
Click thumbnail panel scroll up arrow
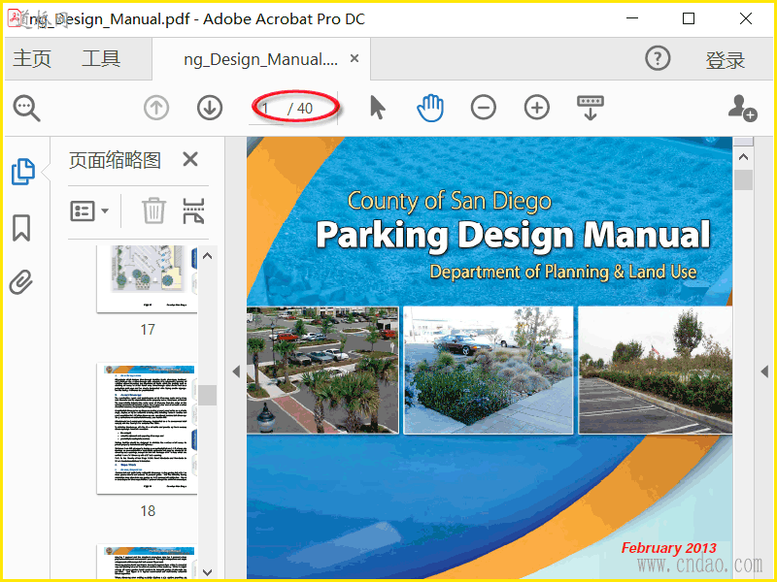pyautogui.click(x=208, y=256)
